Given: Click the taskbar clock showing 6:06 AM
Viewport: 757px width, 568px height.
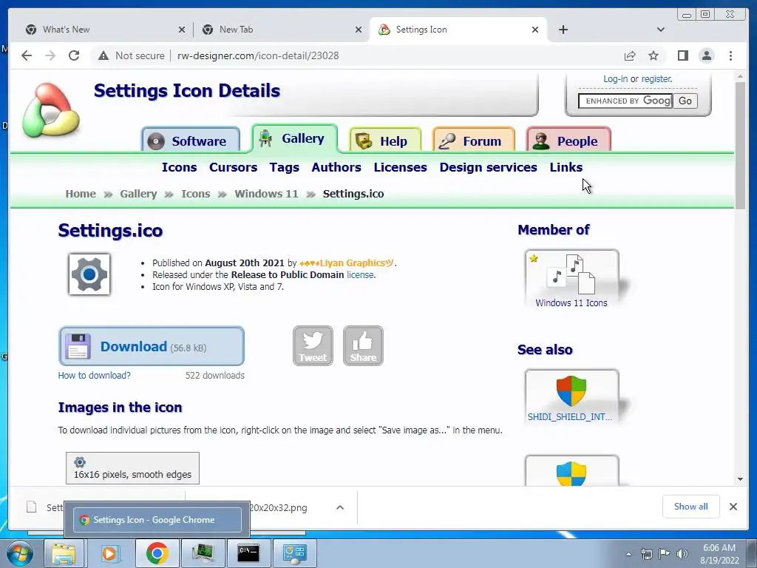Looking at the screenshot, I should [719, 554].
